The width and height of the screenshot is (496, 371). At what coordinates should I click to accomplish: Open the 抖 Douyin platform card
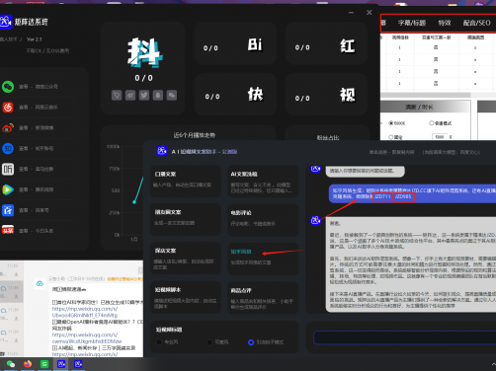[x=142, y=68]
